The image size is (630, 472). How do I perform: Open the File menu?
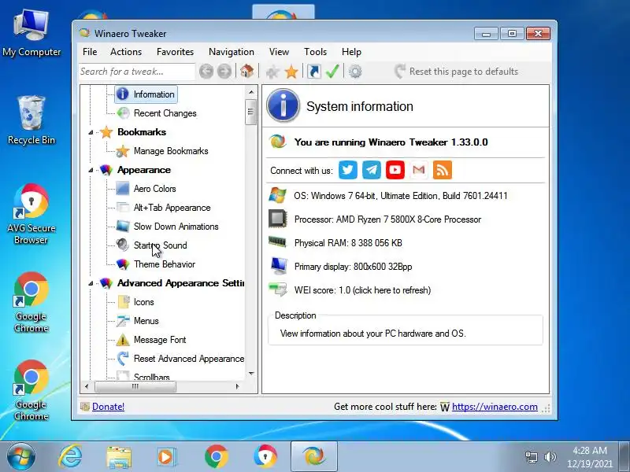tap(90, 52)
